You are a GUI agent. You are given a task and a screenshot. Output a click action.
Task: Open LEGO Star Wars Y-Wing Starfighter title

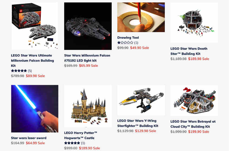pyautogui.click(x=138, y=123)
